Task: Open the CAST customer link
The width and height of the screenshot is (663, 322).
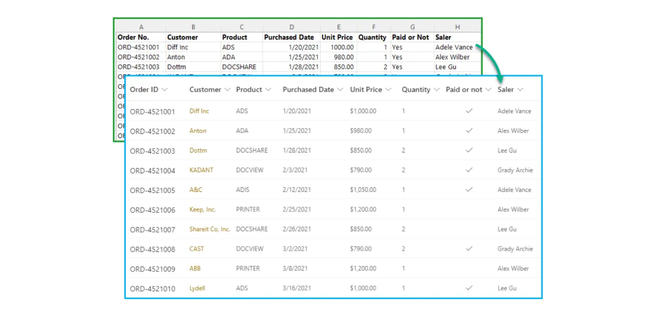Action: 197,248
